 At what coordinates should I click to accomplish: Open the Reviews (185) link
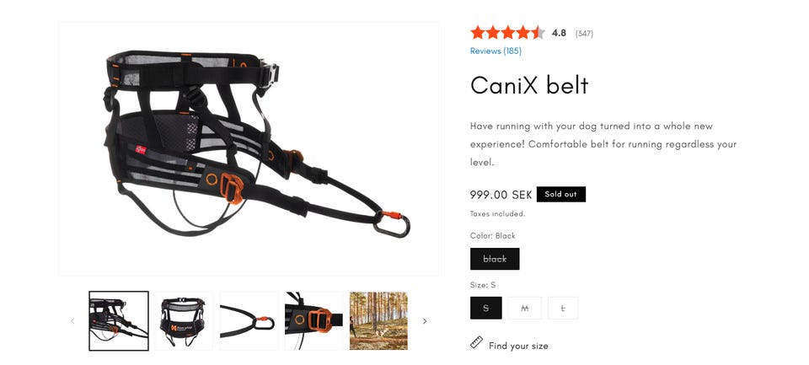[x=496, y=51]
